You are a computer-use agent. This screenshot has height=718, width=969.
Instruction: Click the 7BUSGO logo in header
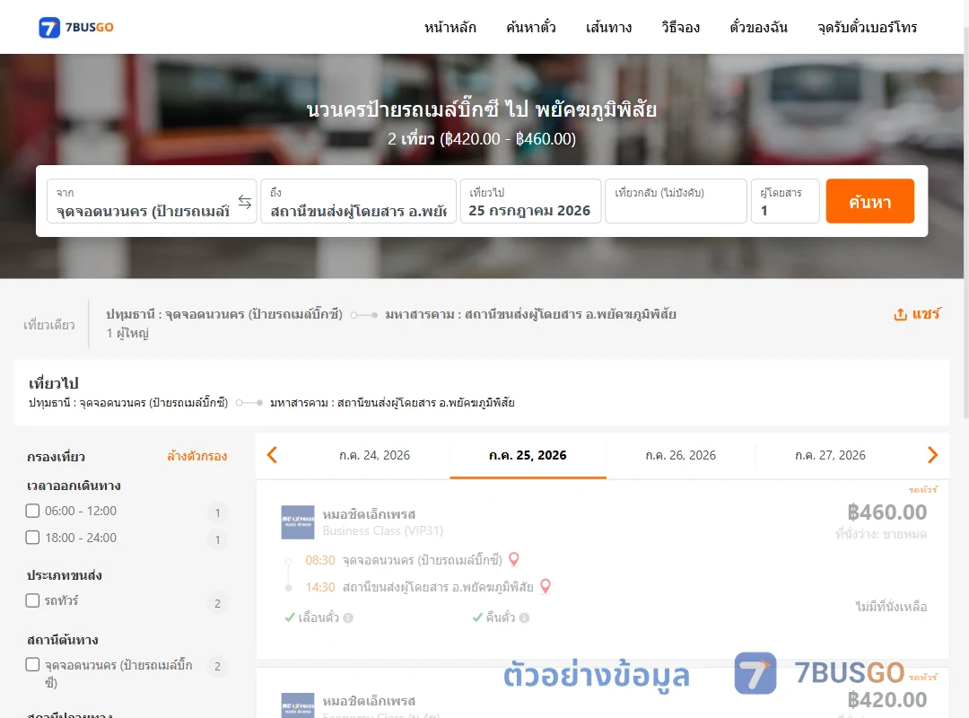[x=76, y=27]
